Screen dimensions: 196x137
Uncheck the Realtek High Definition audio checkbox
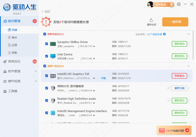click(47, 100)
